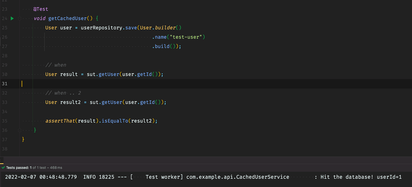The width and height of the screenshot is (412, 187).
Task: Click line number 33 in the gutter
Action: point(5,102)
